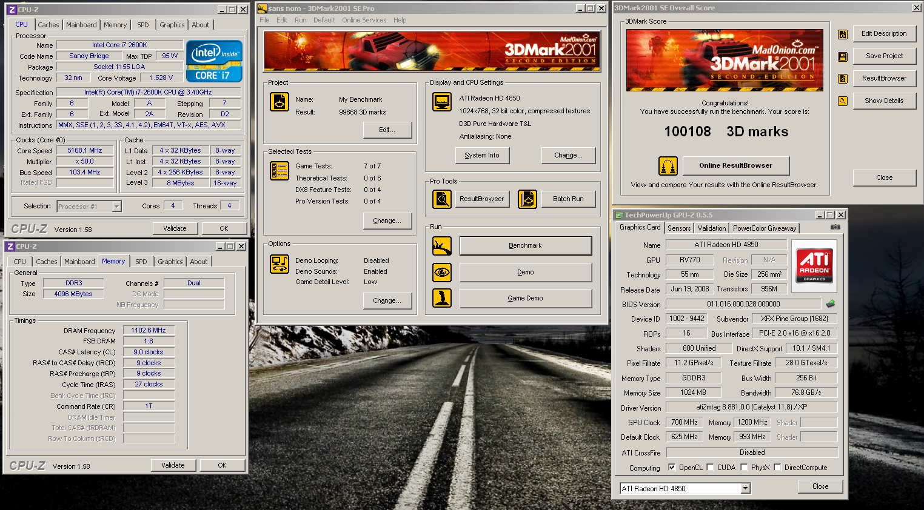The height and width of the screenshot is (510, 924).
Task: Click the Game Demo joystick icon
Action: [x=442, y=298]
